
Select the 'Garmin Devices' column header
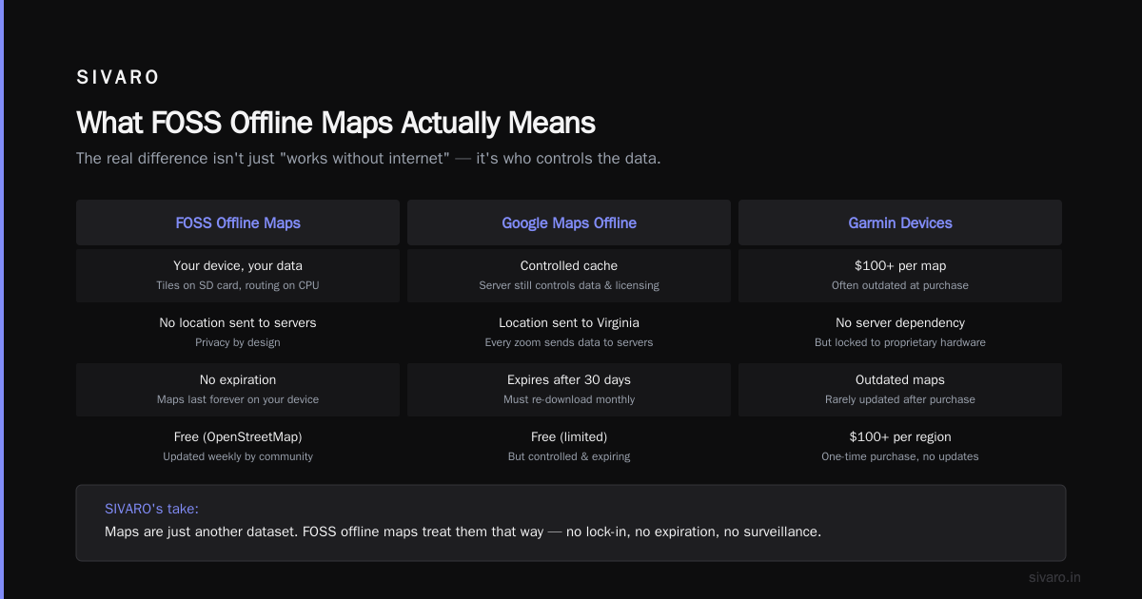point(900,222)
